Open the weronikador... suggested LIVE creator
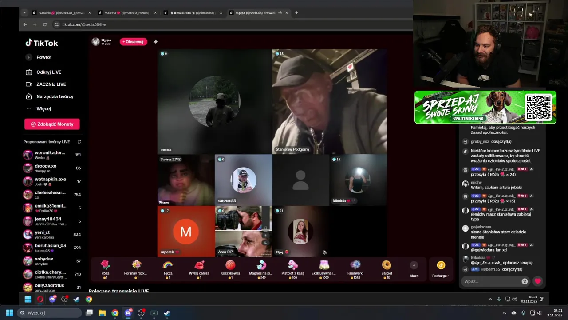Screen dimensions: 568x320 pyautogui.click(x=52, y=155)
